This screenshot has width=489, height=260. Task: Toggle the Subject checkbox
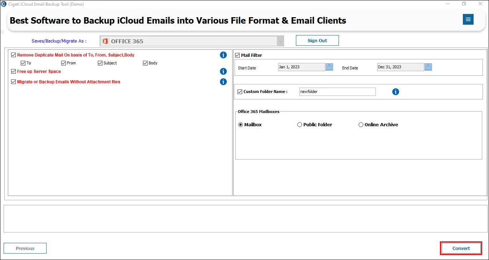(x=100, y=63)
